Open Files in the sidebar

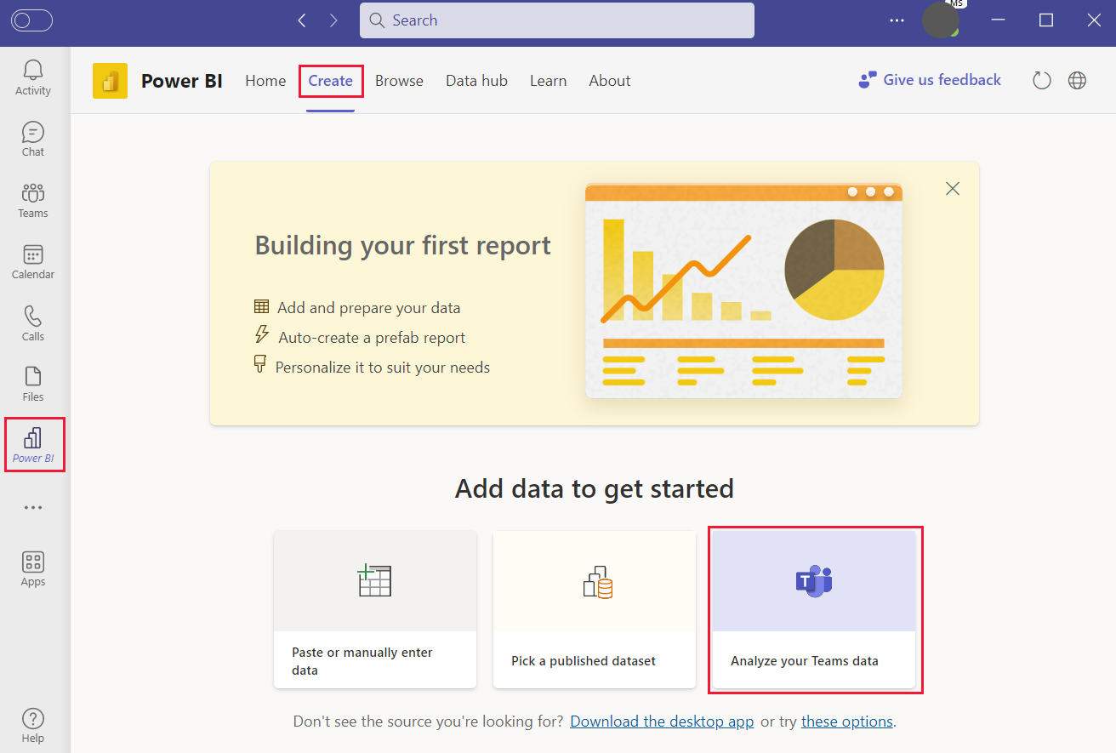coord(33,385)
